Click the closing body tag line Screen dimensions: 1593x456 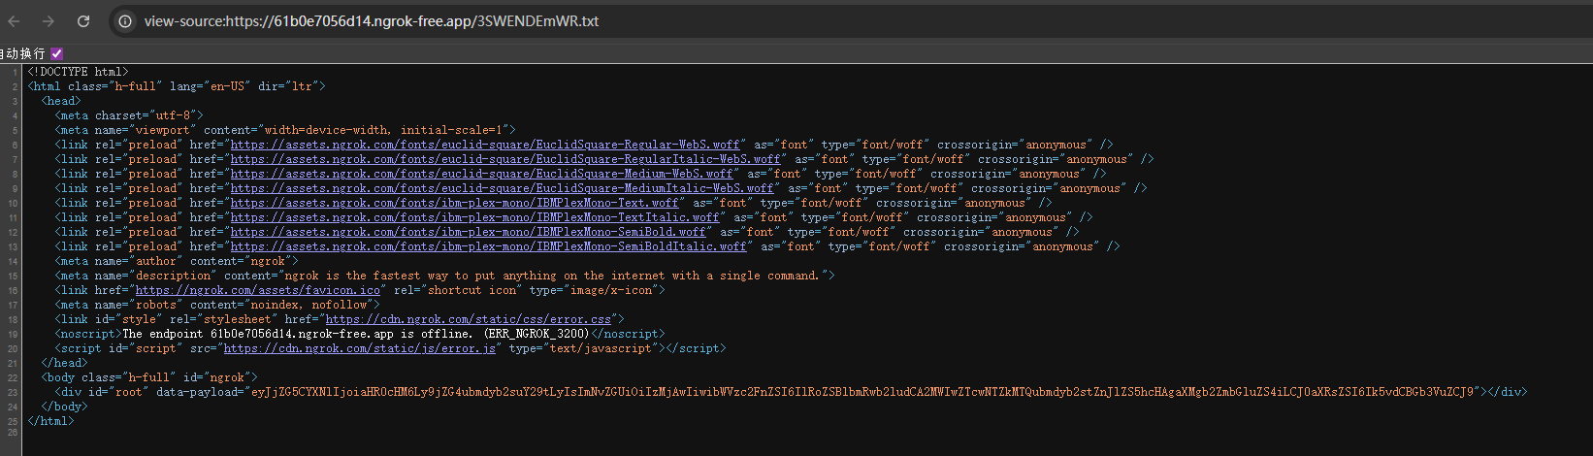tap(64, 407)
